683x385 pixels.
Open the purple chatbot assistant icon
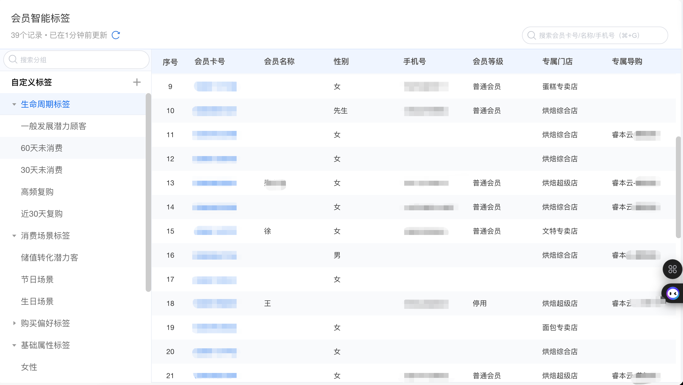click(673, 294)
